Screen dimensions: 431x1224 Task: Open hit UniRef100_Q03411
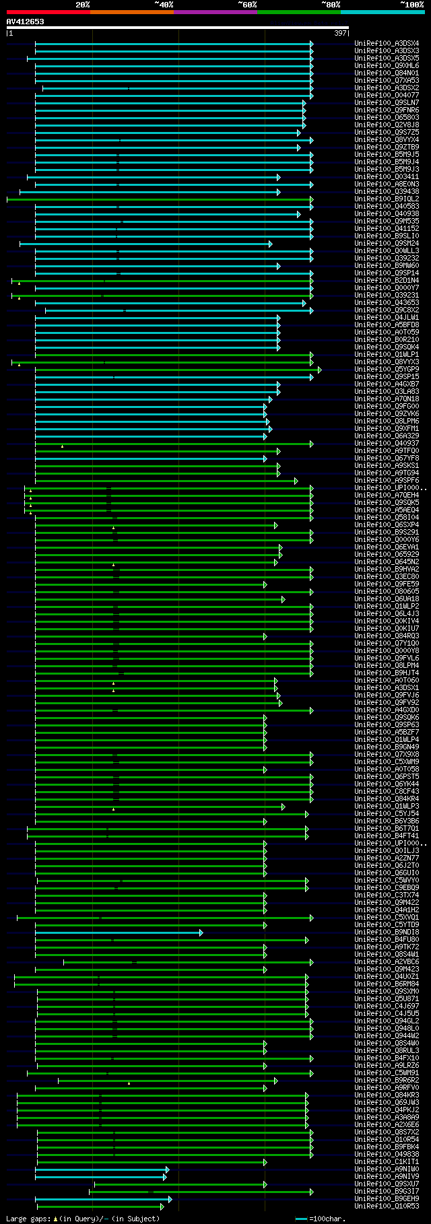click(387, 177)
